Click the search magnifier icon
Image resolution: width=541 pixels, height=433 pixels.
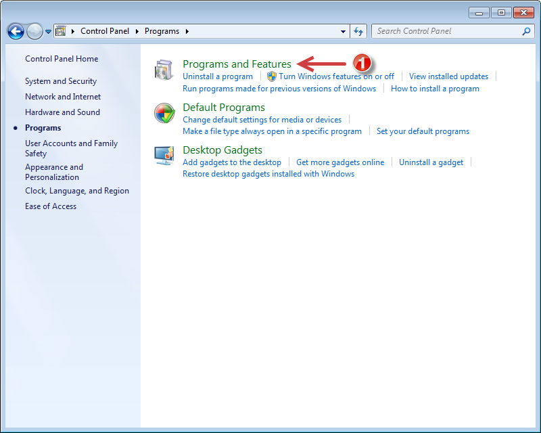coord(527,31)
